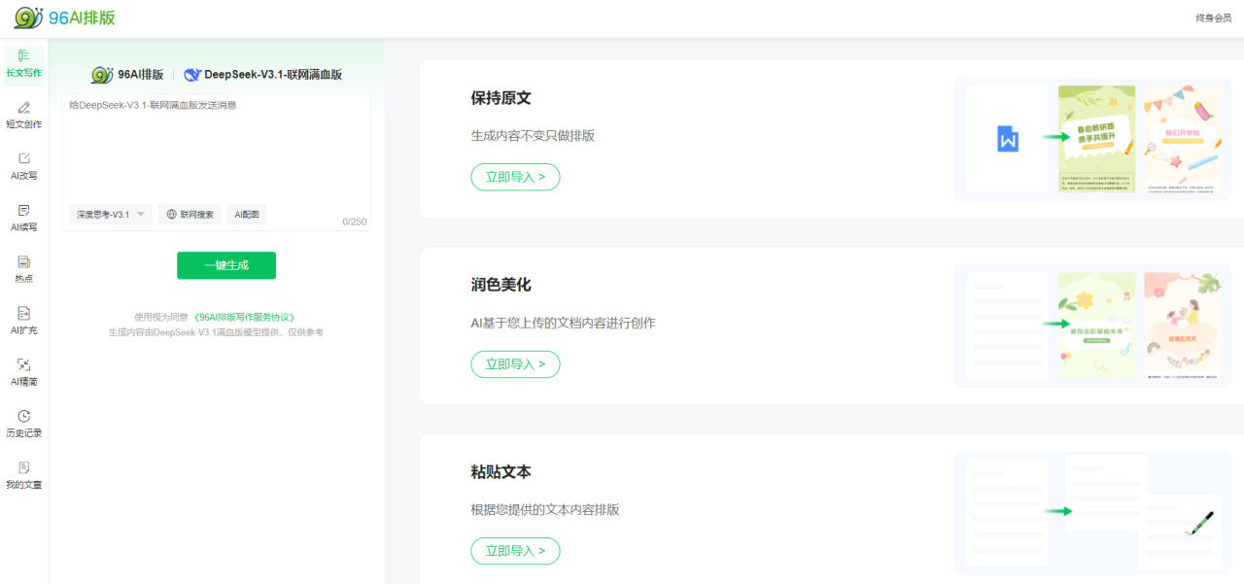Click 立即导入 under 保持原文
This screenshot has height=584, width=1244.
(515, 177)
